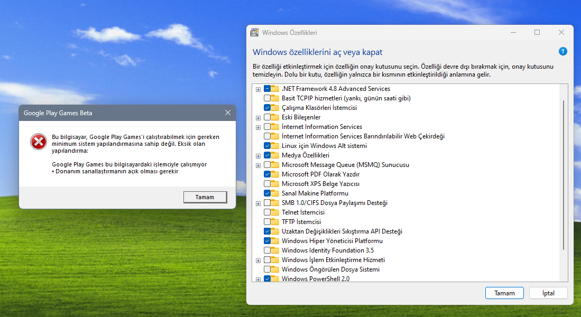Select Internet Information Services row text
Viewport: 581px width, 317px height.
pyautogui.click(x=321, y=127)
